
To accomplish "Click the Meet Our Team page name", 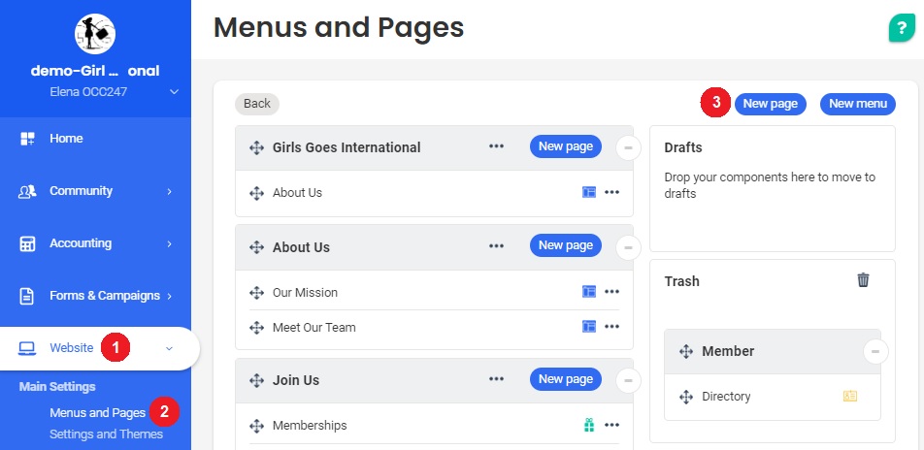I will [x=314, y=327].
